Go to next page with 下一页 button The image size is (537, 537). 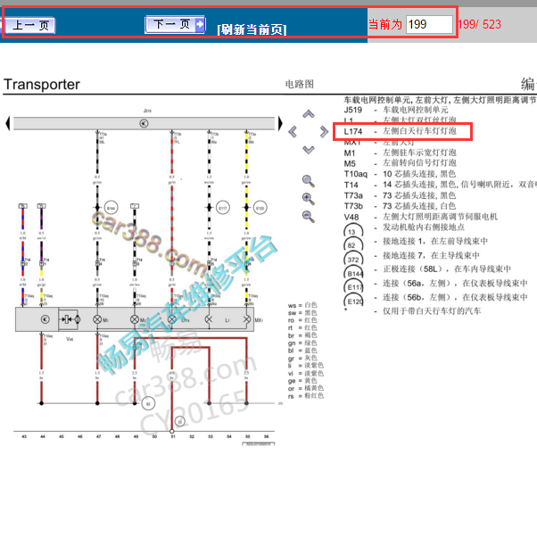pyautogui.click(x=175, y=24)
